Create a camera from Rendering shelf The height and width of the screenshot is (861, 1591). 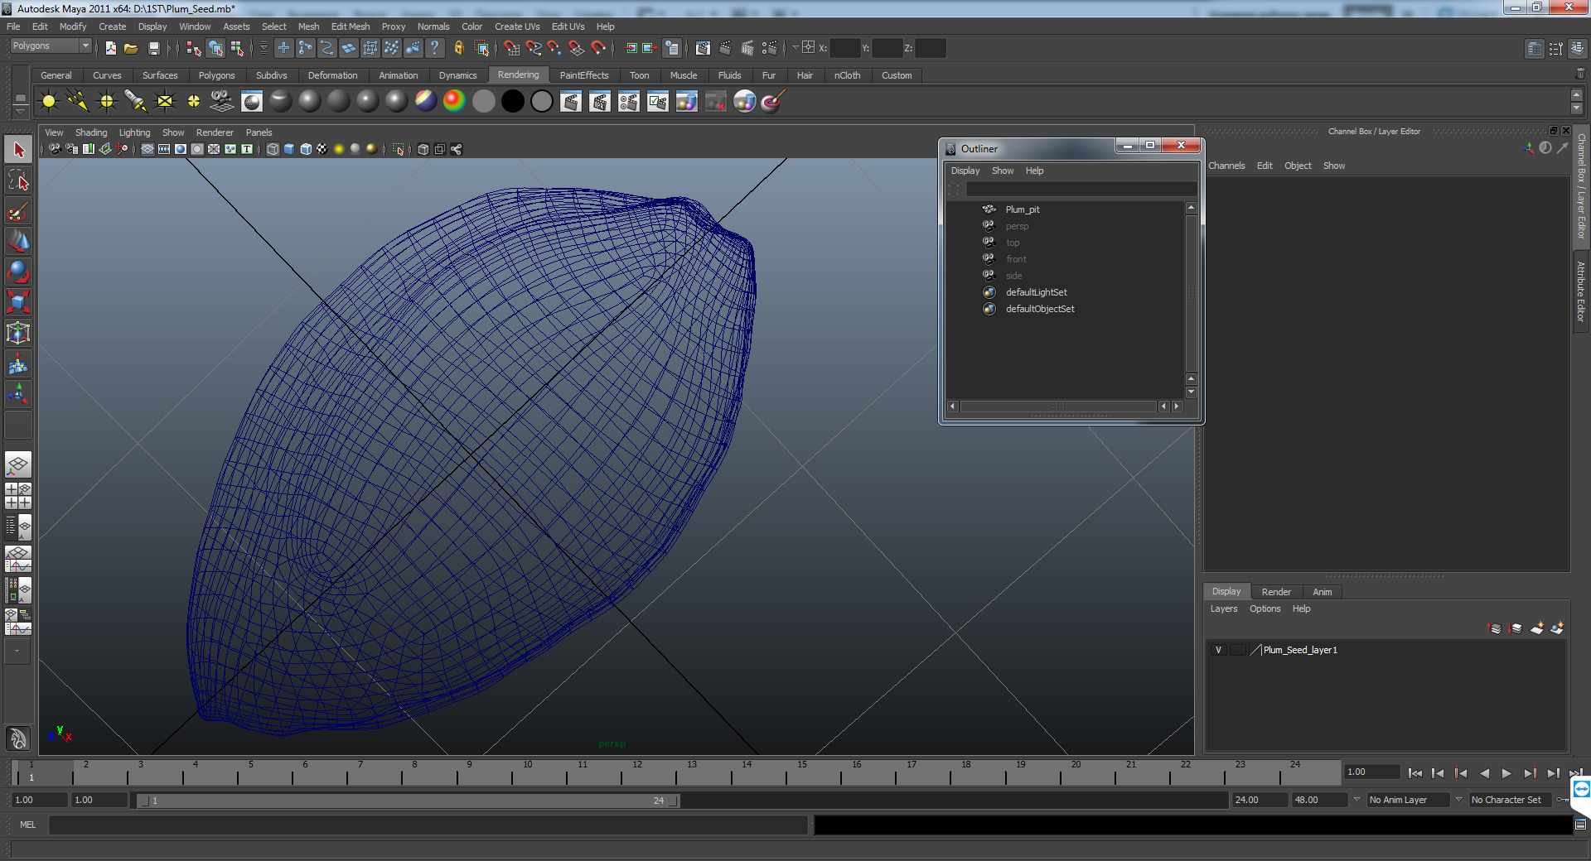(222, 102)
